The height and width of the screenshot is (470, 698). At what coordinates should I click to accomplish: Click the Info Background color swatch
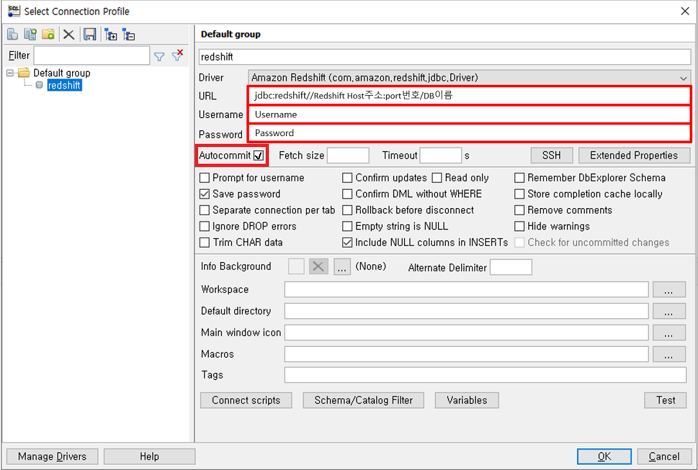pyautogui.click(x=296, y=266)
